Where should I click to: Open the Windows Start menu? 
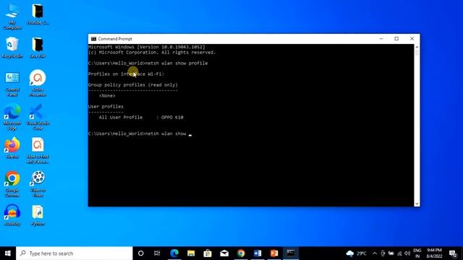(x=8, y=253)
